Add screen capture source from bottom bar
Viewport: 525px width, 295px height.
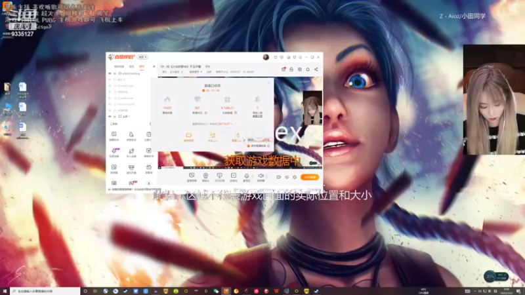[x=192, y=177]
